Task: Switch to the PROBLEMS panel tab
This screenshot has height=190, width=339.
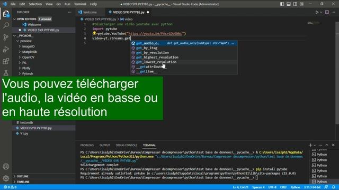Action: [x=87, y=145]
